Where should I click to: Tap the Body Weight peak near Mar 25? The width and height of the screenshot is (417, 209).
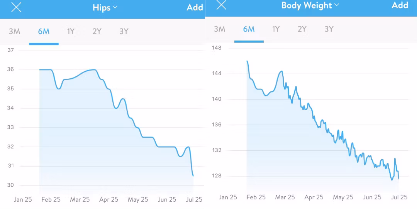click(x=281, y=71)
